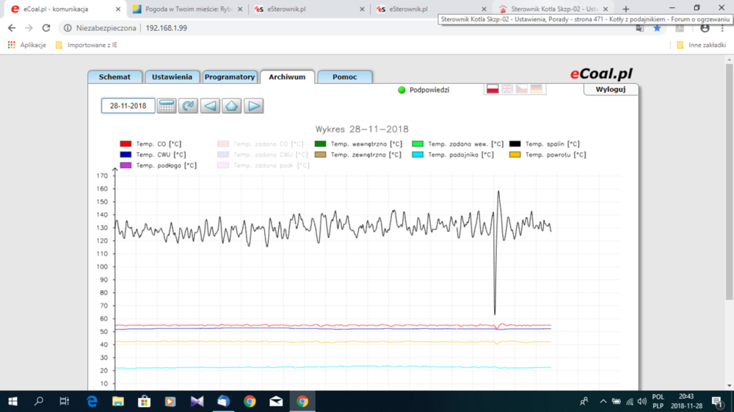Open the Schemat tab
Screen dimensions: 734x412
(115, 77)
